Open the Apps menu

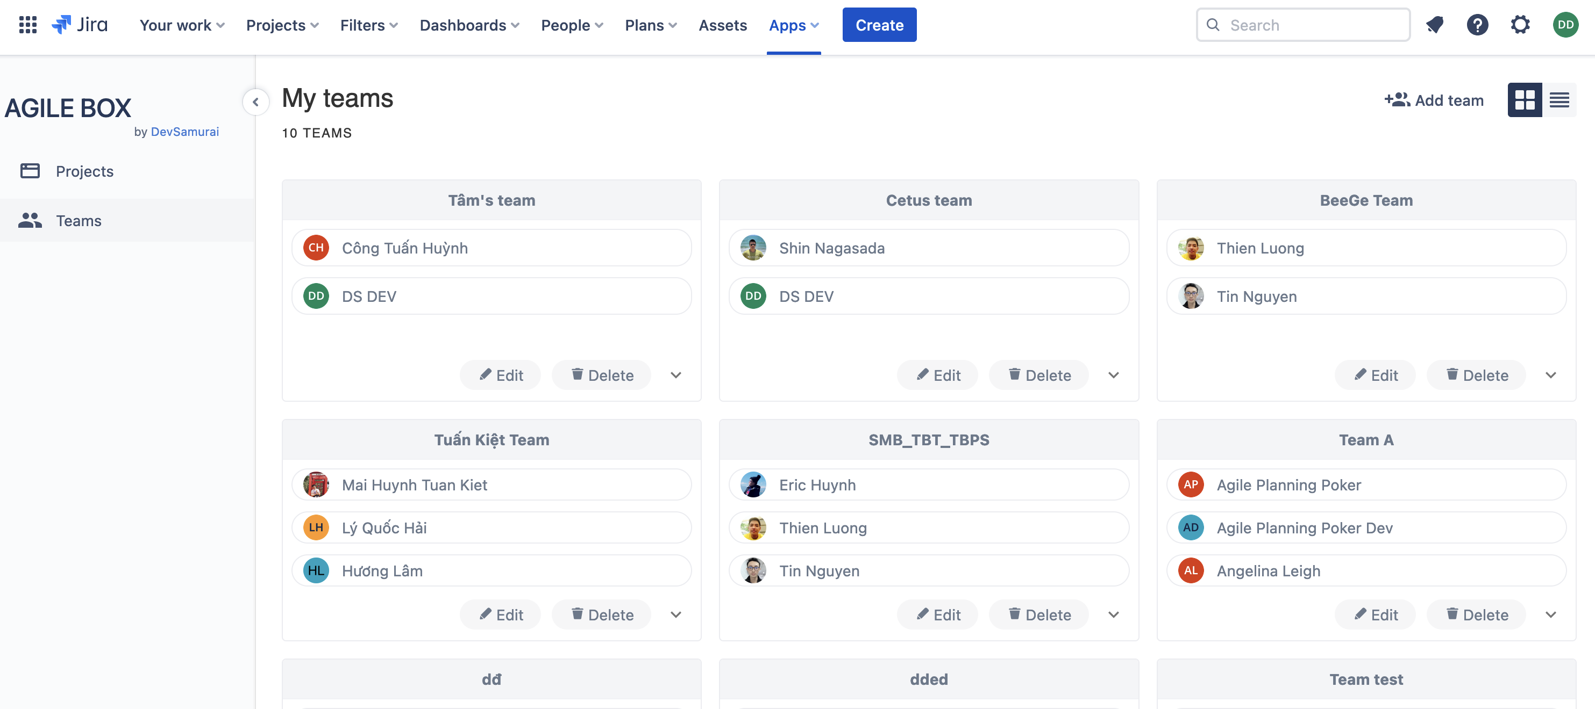(x=793, y=25)
